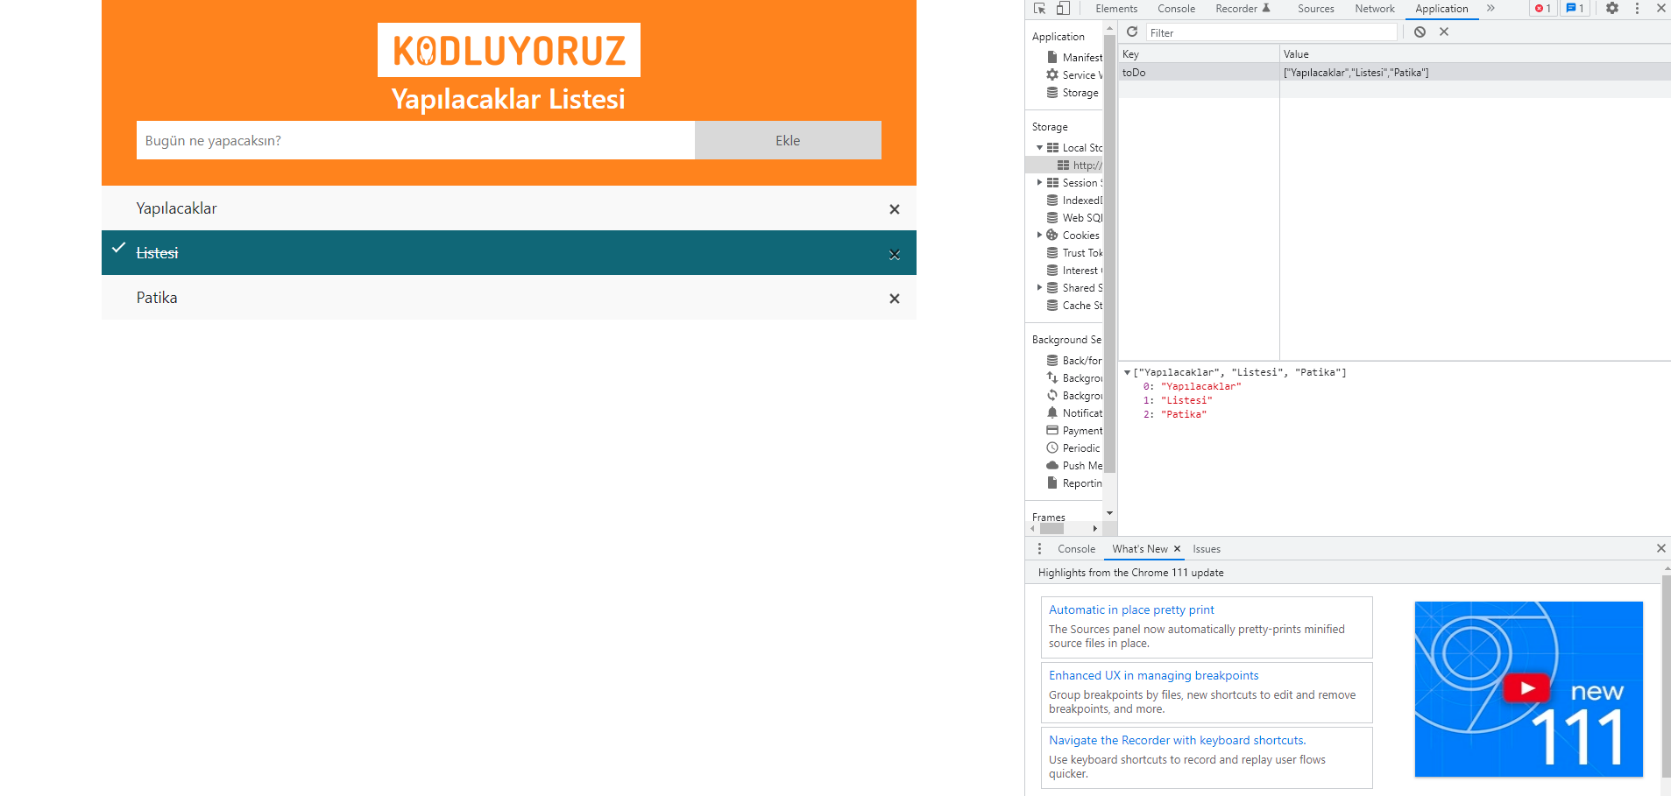The image size is (1671, 796).
Task: Refresh the local storage key list
Action: click(x=1130, y=32)
